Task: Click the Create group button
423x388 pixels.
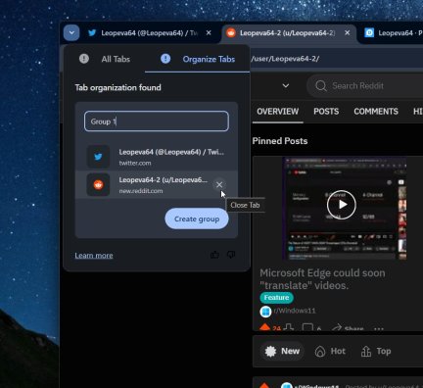Action: (197, 218)
